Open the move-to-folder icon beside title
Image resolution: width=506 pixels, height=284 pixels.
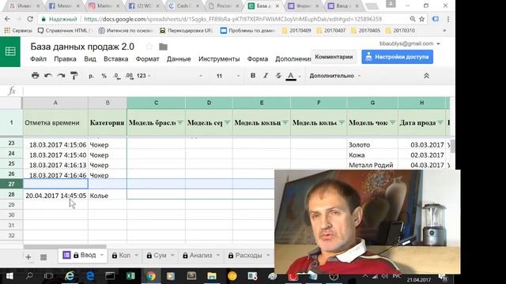point(163,47)
